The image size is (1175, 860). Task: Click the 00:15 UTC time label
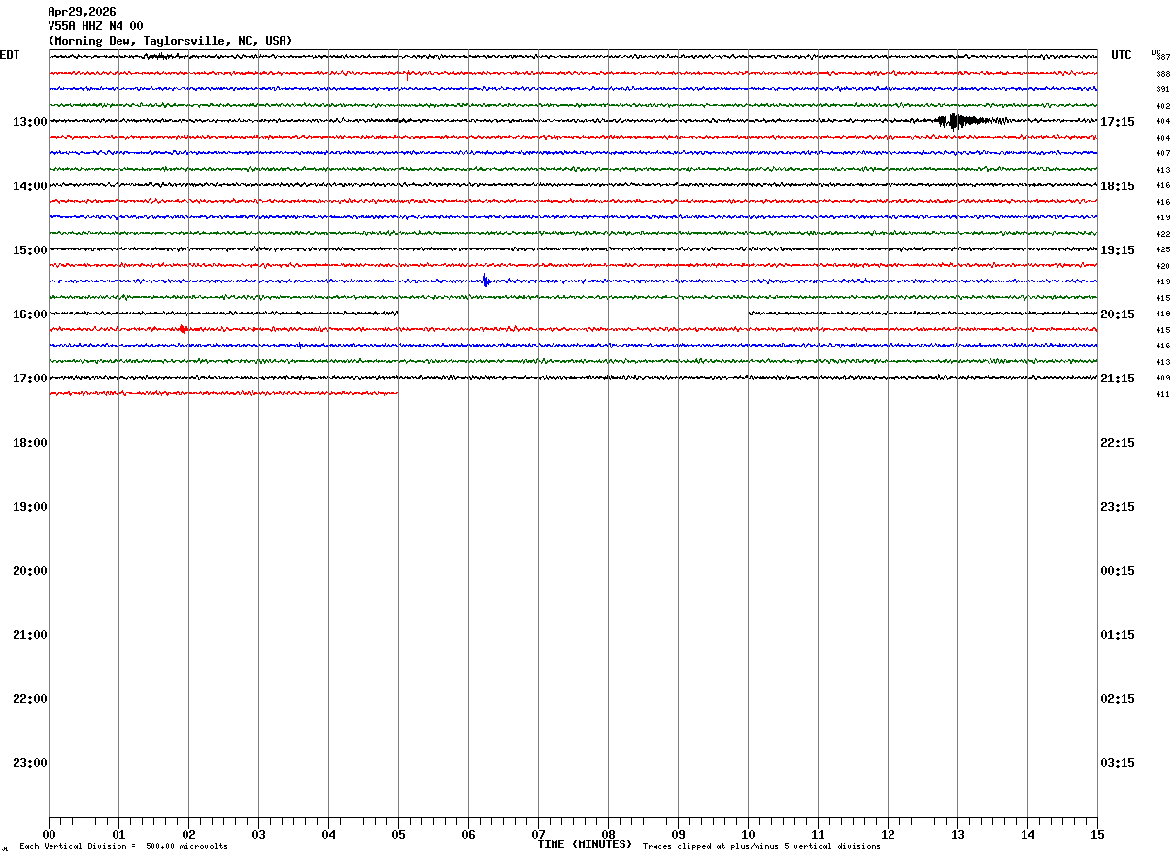(1118, 571)
